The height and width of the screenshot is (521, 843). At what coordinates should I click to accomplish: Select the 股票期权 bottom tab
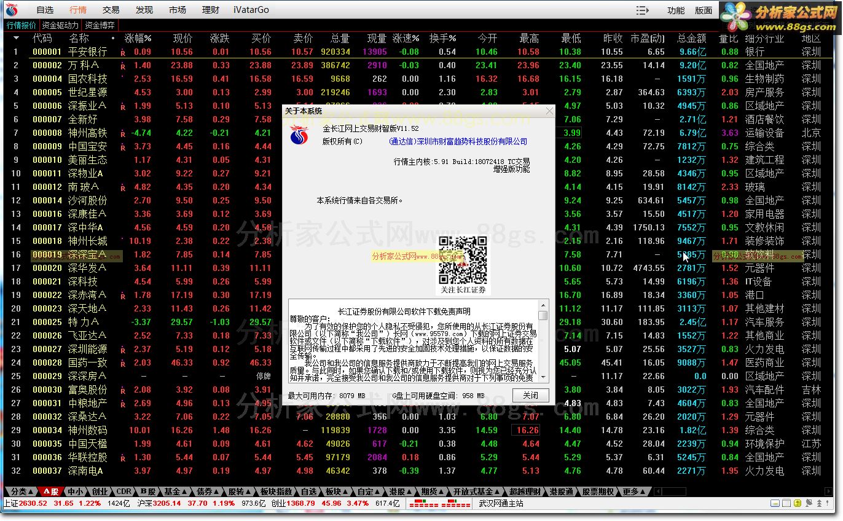pyautogui.click(x=598, y=492)
